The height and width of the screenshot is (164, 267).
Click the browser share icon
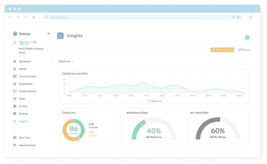click(x=233, y=17)
